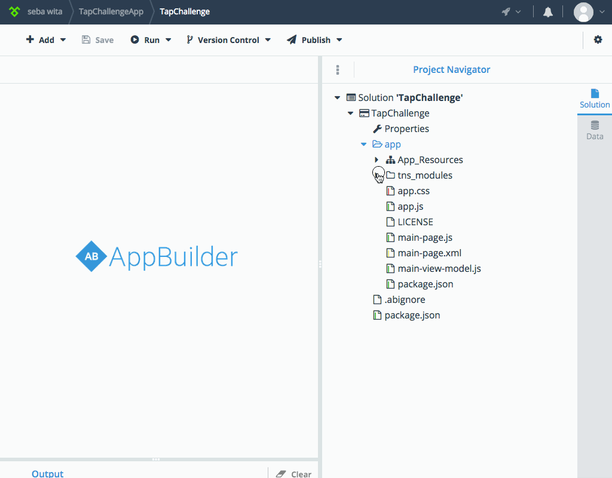Collapse the app folder node
The width and height of the screenshot is (612, 478).
pyautogui.click(x=363, y=144)
